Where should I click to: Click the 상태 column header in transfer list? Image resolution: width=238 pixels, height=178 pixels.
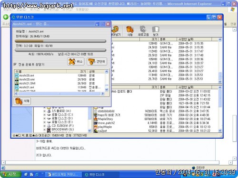tap(97, 72)
